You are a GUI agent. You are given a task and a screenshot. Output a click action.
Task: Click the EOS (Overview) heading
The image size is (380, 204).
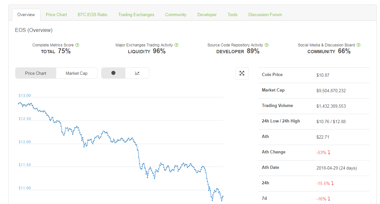point(34,30)
